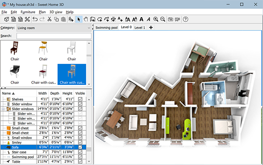Open the Furniture menu
The width and height of the screenshot is (263, 165).
[28, 12]
